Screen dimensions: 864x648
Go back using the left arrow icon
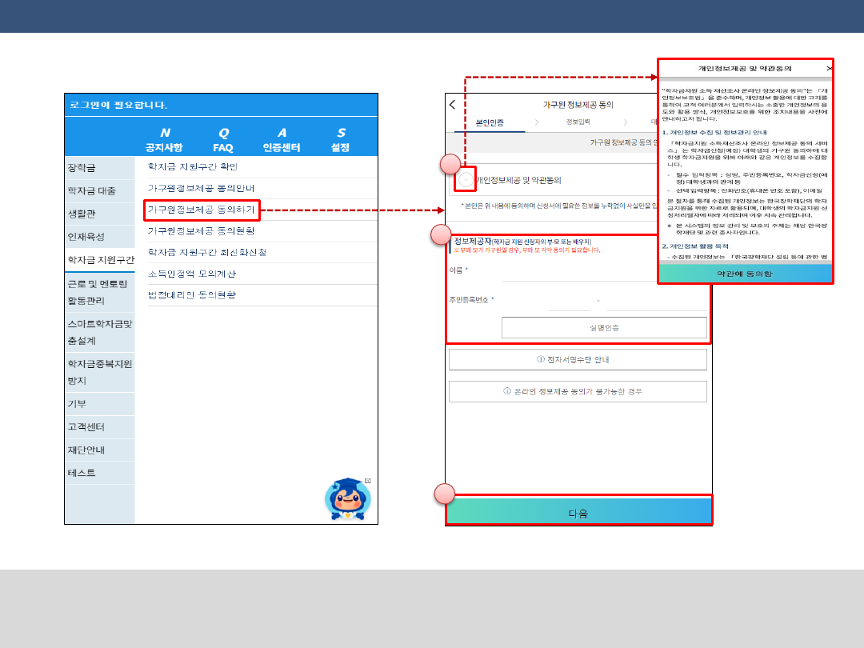[x=453, y=105]
